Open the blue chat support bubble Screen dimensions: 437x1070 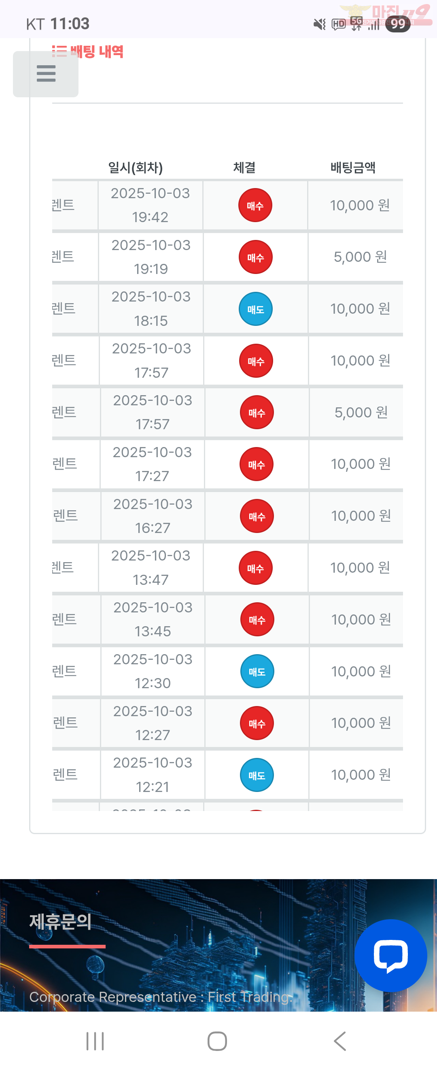(x=390, y=955)
